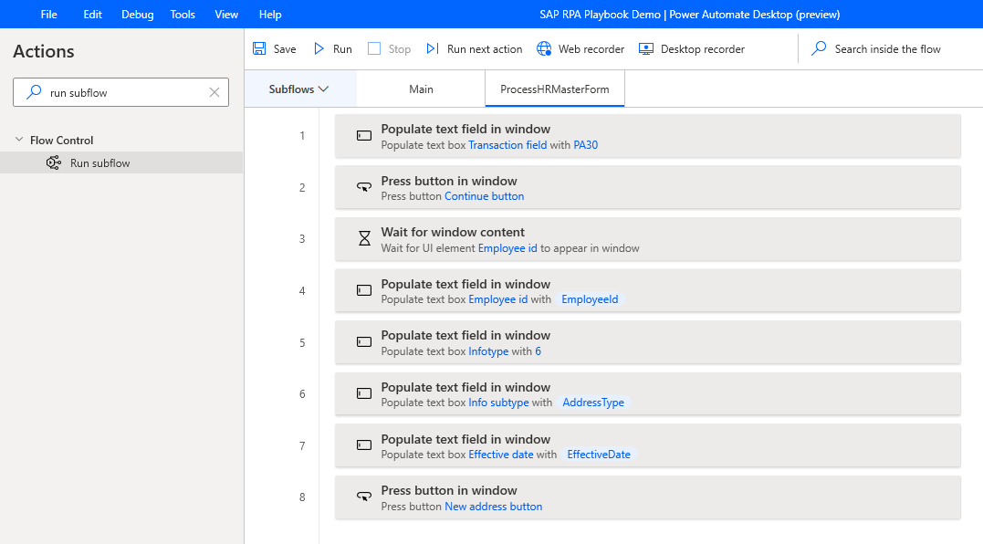Click the value 6 in step 5

click(x=538, y=351)
